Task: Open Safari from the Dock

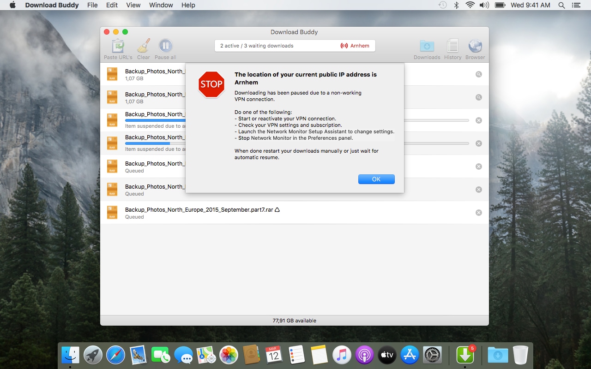Action: tap(115, 355)
